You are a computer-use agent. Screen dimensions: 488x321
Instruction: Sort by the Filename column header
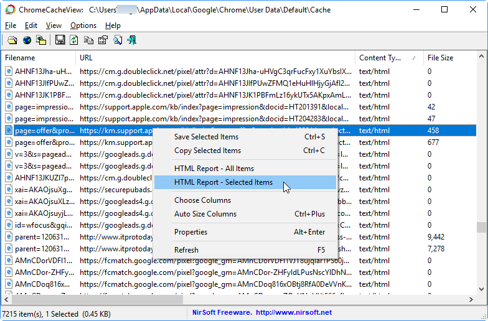(x=39, y=58)
